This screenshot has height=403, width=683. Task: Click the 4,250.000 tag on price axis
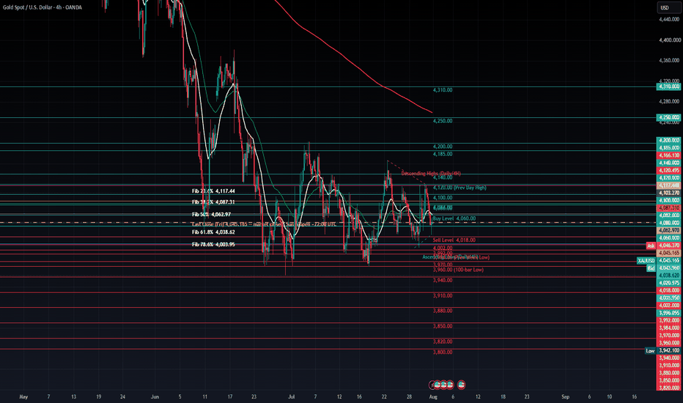[x=668, y=117]
